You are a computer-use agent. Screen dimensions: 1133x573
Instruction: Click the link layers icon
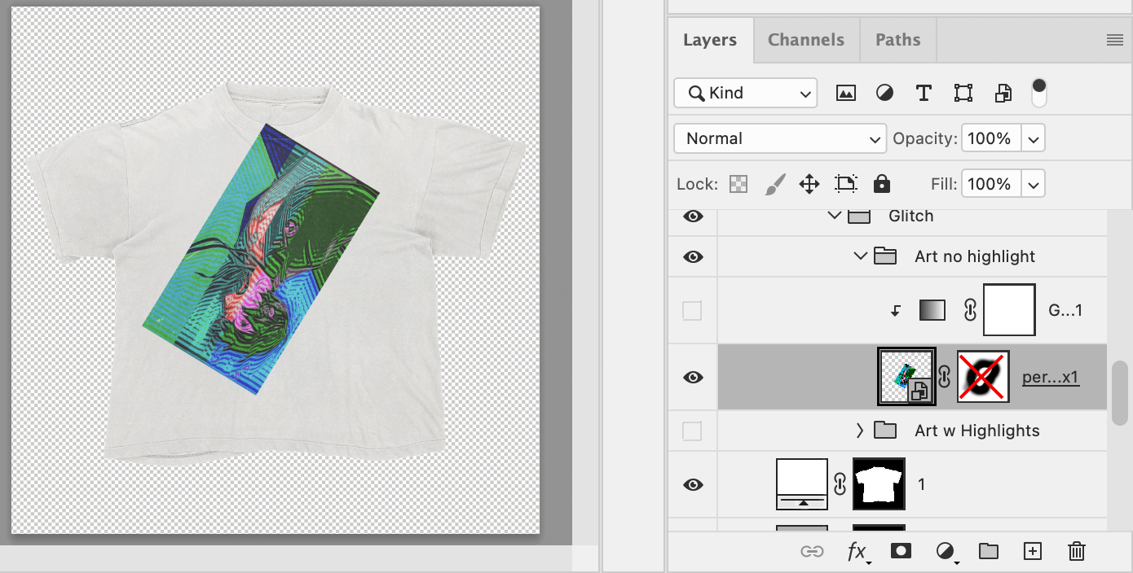812,552
